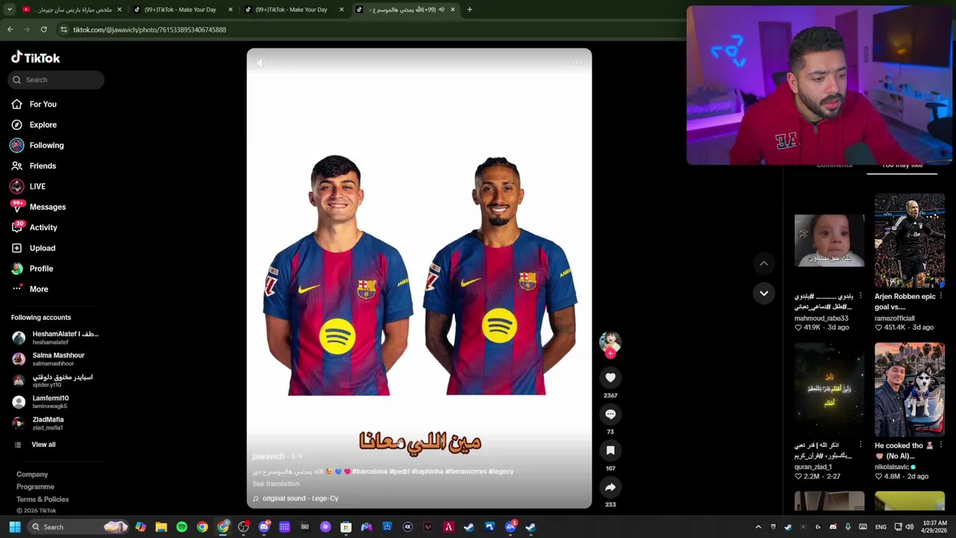This screenshot has height=538, width=956.
Task: Open mahmoud_rabe33's baby video thumbnail
Action: (x=829, y=241)
